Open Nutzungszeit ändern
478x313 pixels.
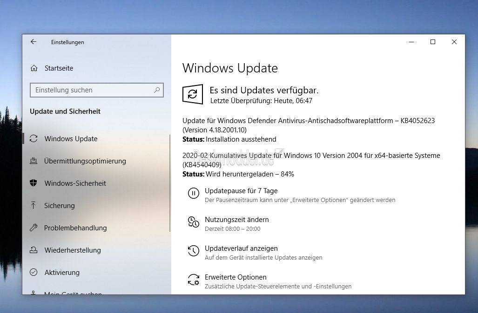(237, 220)
